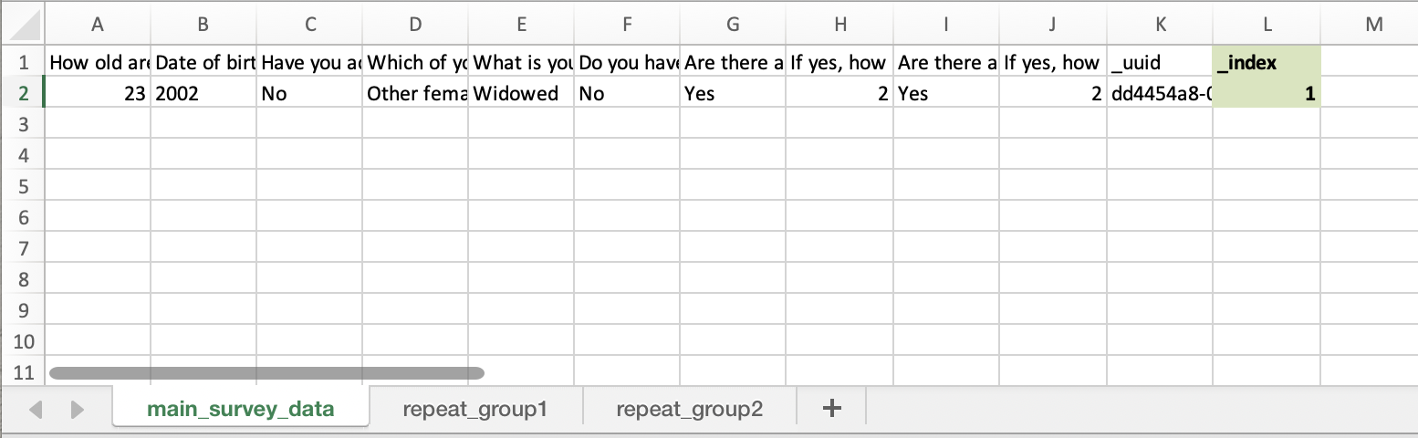Click the horizontal scrollbar thumb
Image resolution: width=1418 pixels, height=438 pixels.
266,372
